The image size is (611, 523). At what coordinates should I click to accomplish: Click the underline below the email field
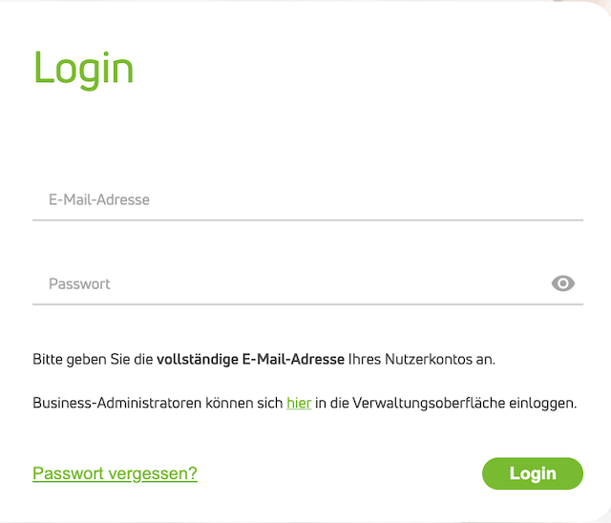pyautogui.click(x=307, y=220)
